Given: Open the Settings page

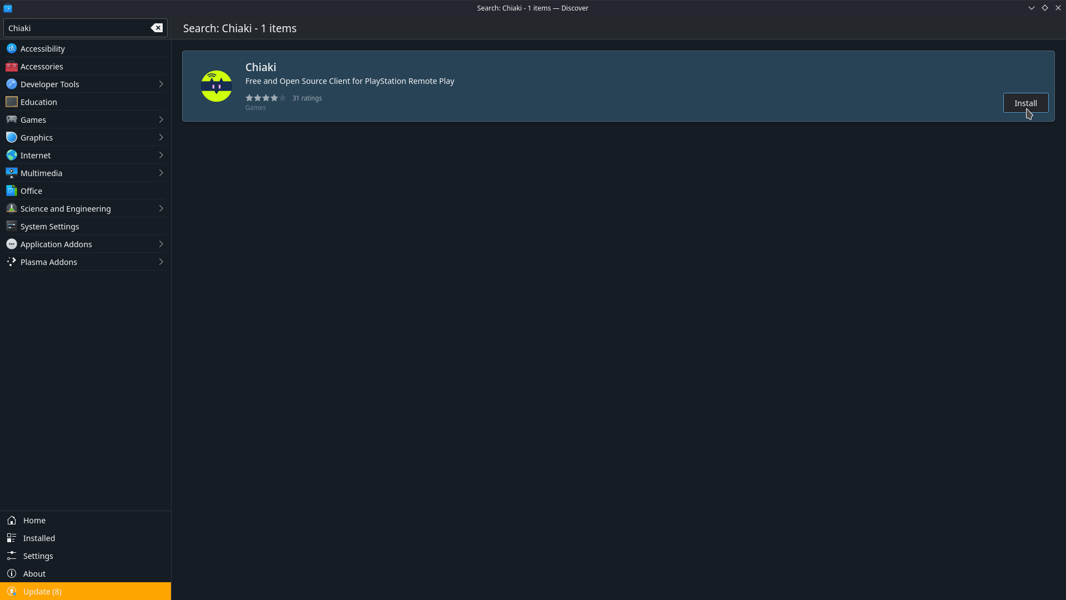Looking at the screenshot, I should [38, 556].
